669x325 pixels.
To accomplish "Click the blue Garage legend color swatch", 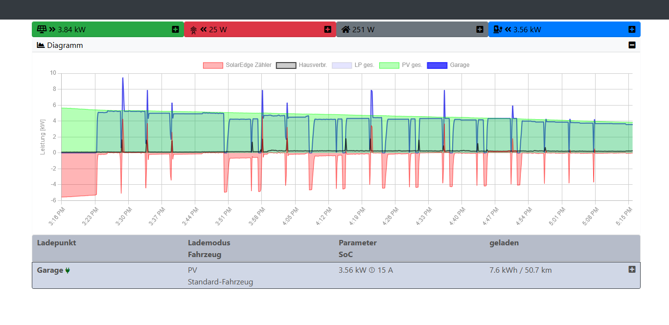I will tap(437, 65).
